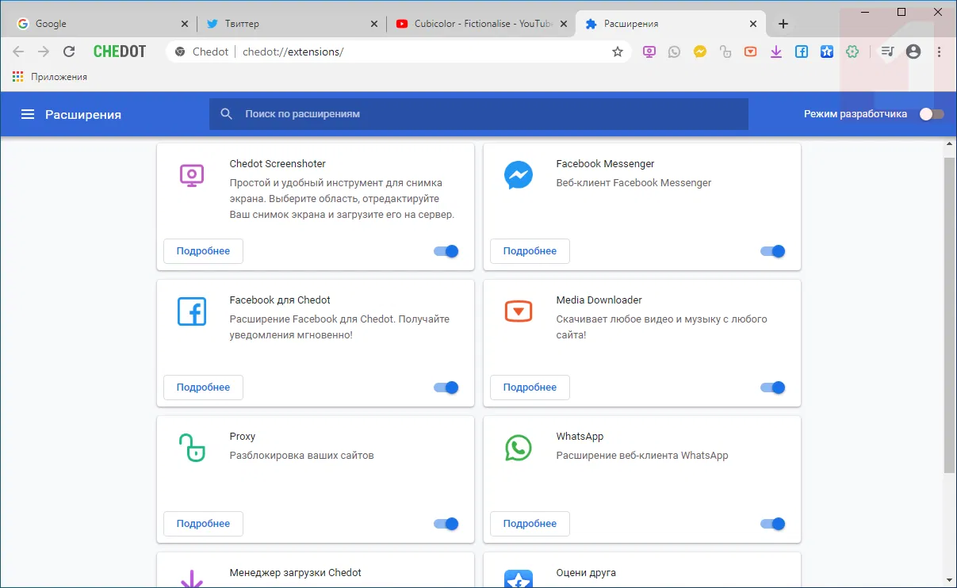Open the browser three-dot menu

click(x=940, y=52)
